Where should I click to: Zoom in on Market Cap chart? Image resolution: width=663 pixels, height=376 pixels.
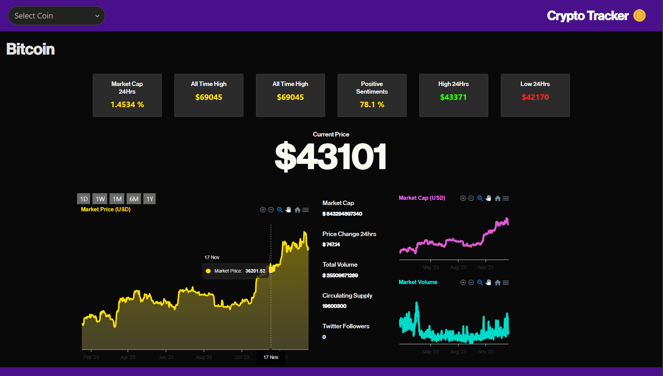pyautogui.click(x=463, y=198)
